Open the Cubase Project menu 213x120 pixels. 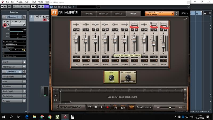(19, 2)
